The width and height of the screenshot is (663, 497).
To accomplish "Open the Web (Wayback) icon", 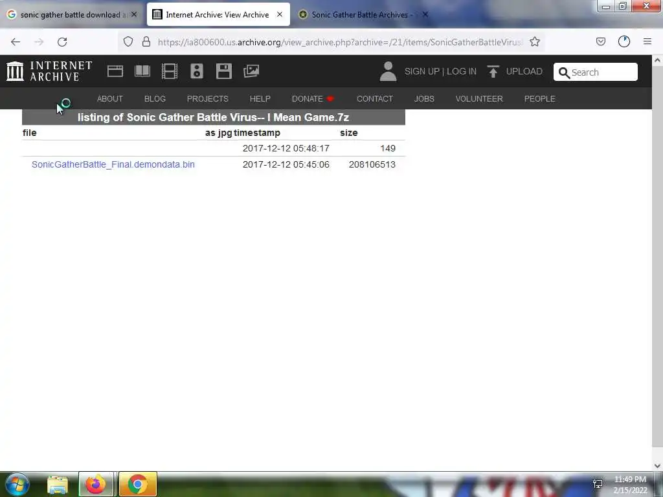I will tap(115, 71).
